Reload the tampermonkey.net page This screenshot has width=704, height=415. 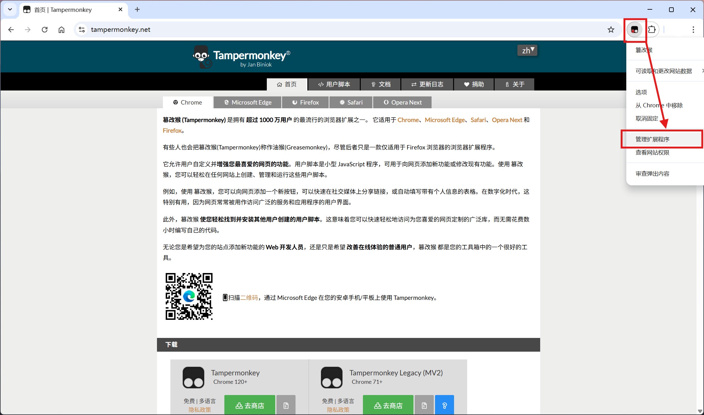click(x=45, y=30)
